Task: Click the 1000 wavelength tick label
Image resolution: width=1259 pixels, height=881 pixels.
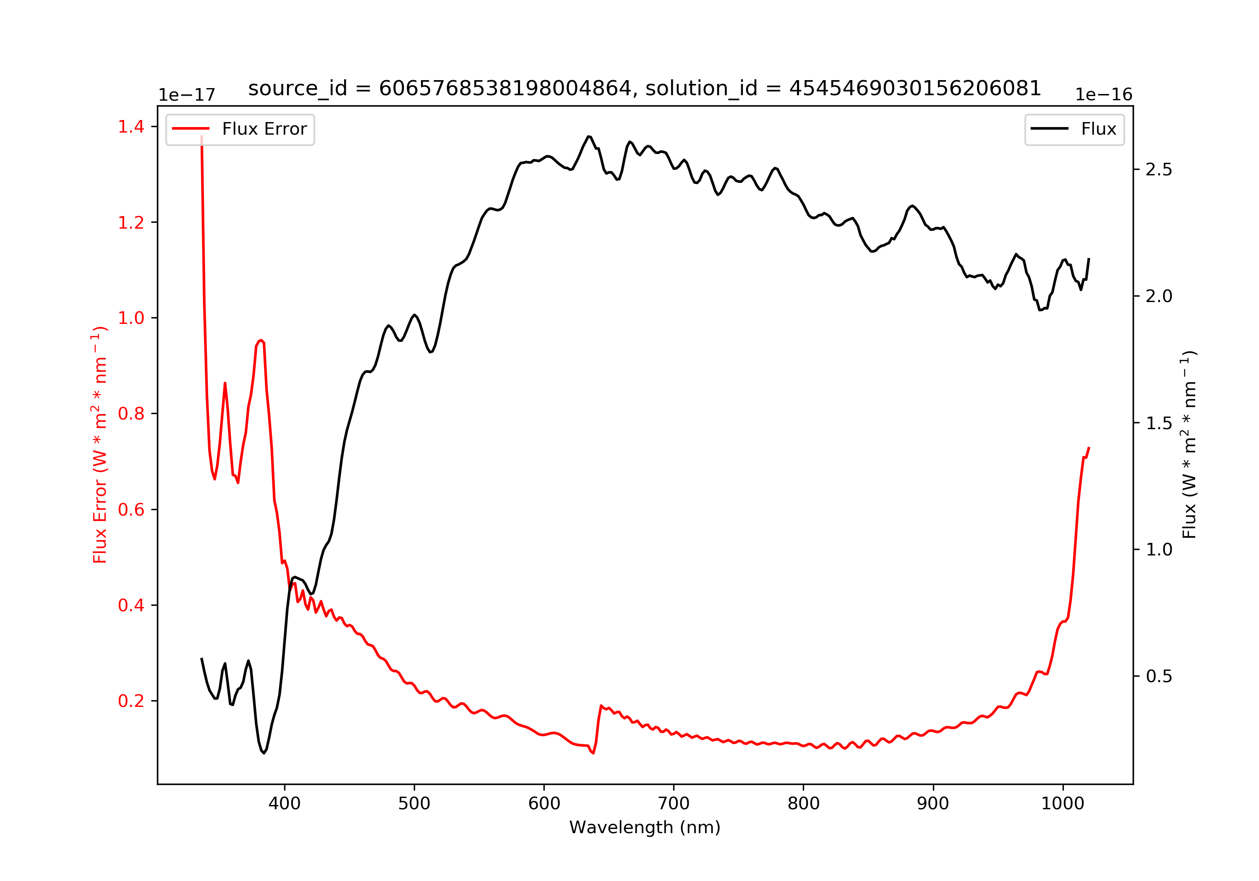Action: coord(1063,803)
